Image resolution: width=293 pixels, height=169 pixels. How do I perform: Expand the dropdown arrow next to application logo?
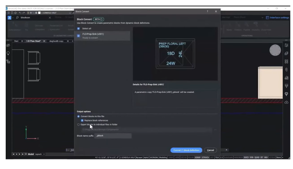pos(13,18)
